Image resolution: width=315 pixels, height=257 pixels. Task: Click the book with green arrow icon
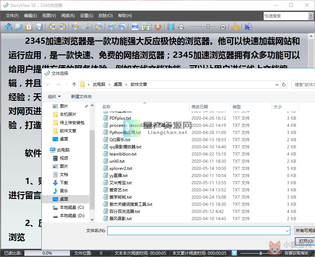point(112,27)
